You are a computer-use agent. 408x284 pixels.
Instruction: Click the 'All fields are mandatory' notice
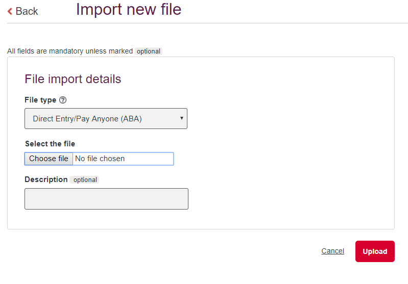pos(70,51)
